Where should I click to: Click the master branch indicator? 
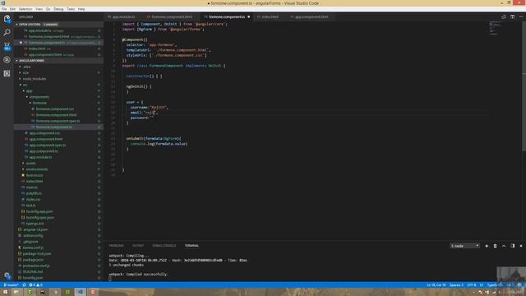(x=11, y=285)
